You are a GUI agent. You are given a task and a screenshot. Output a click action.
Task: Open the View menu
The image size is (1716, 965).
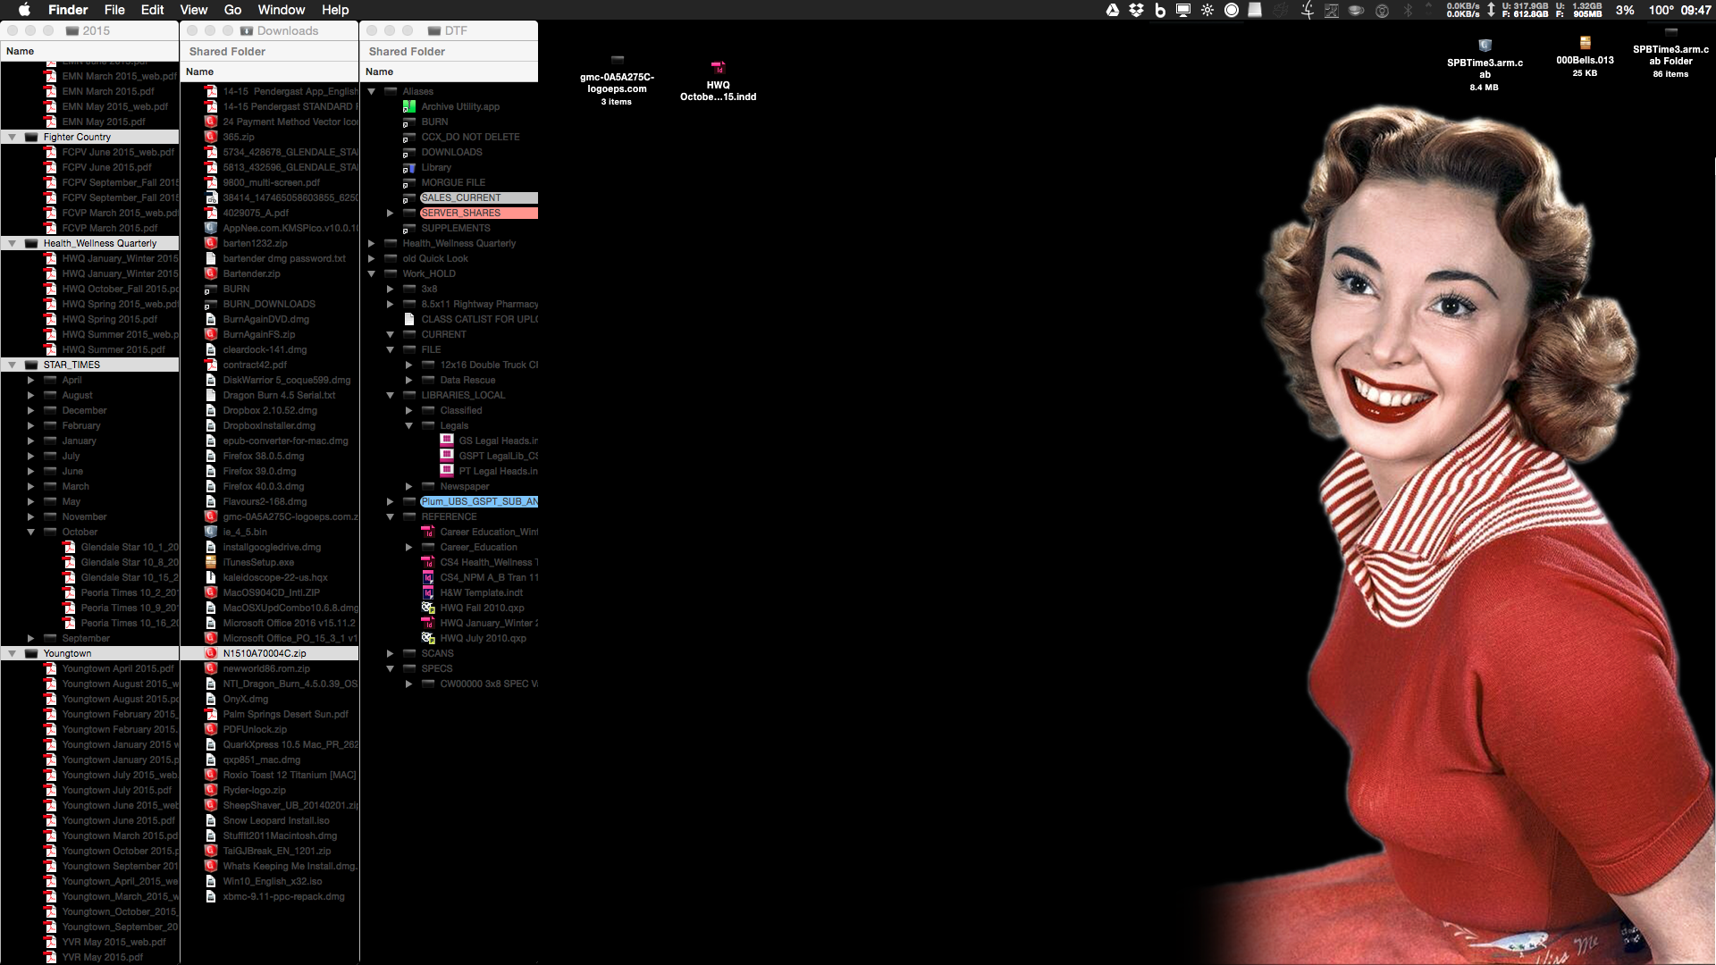pos(193,10)
